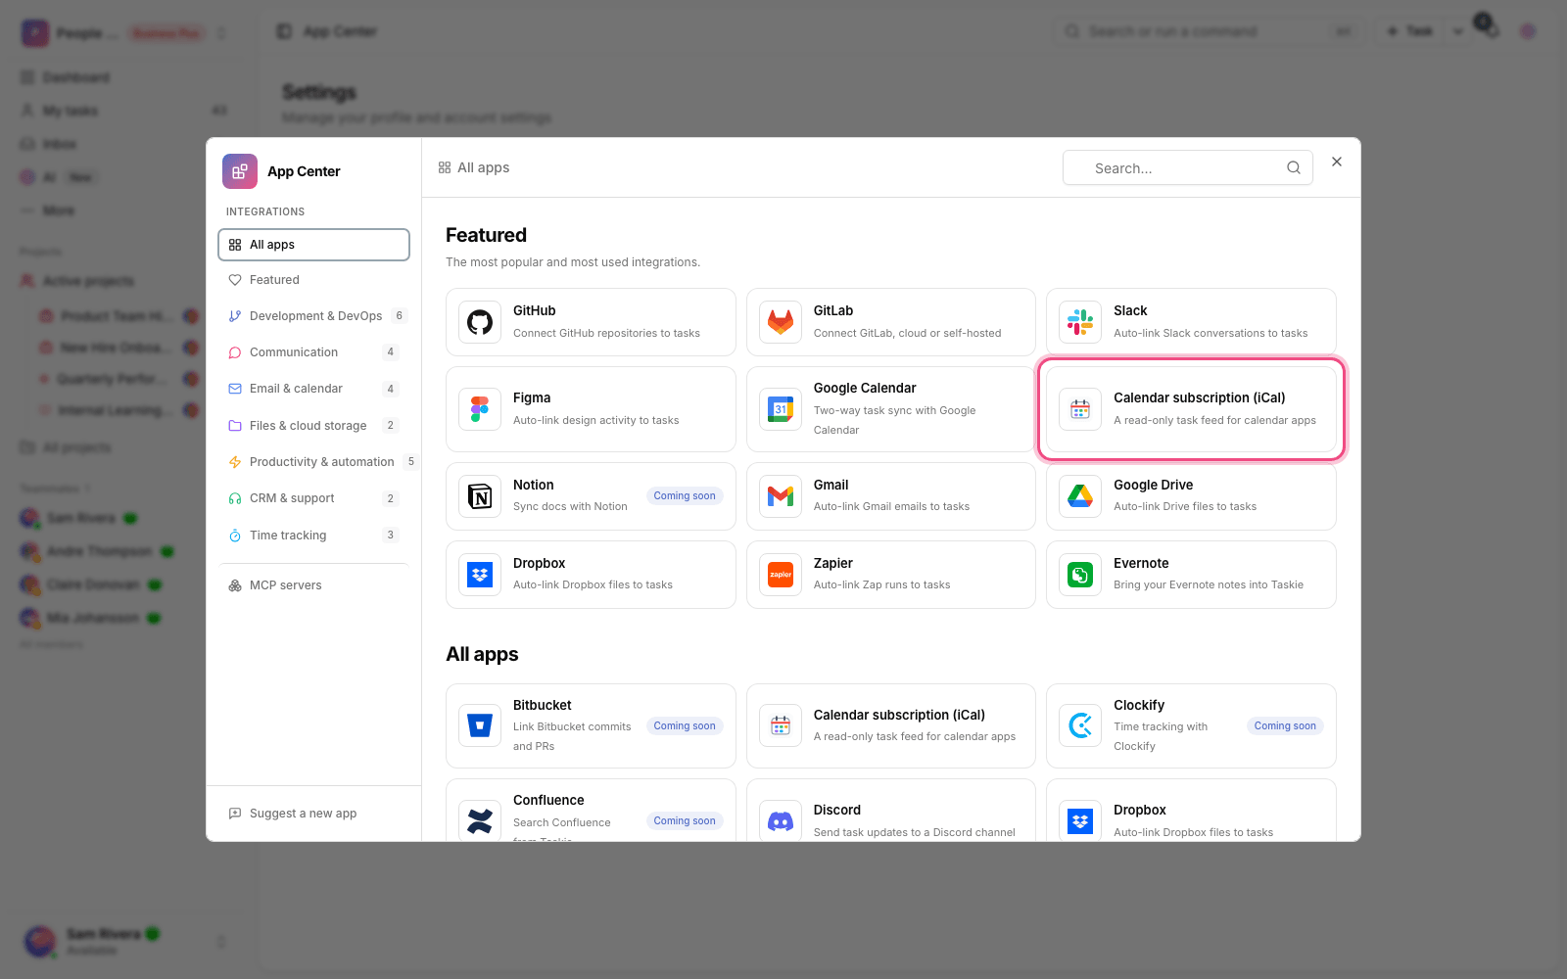Click the All apps breadcrumb header
This screenshot has width=1567, height=979.
[x=474, y=167]
